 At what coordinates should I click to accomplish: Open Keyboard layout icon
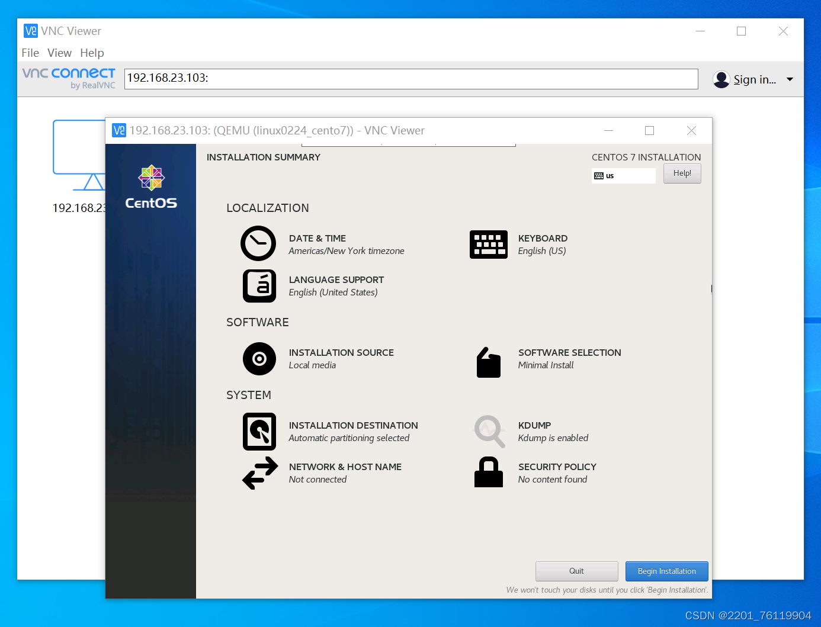pyautogui.click(x=489, y=245)
